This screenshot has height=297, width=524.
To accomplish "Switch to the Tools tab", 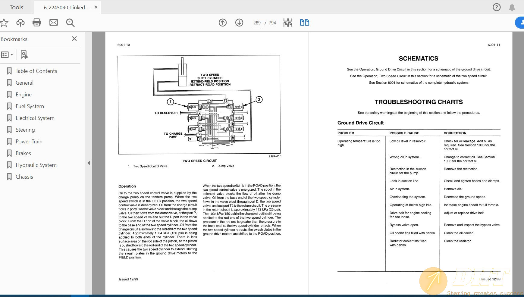I will pos(16,7).
